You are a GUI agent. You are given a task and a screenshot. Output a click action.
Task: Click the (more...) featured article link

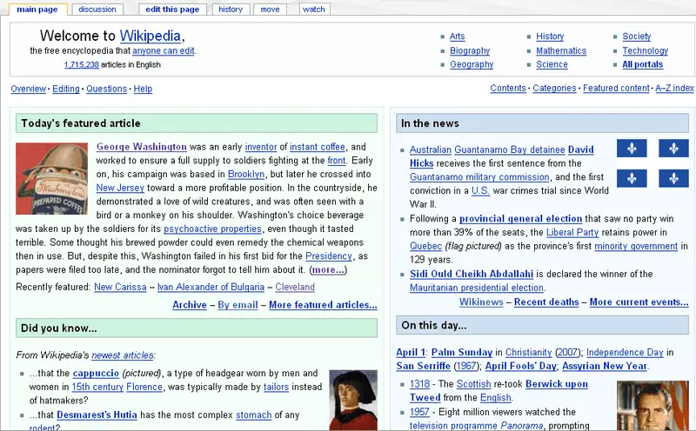328,269
